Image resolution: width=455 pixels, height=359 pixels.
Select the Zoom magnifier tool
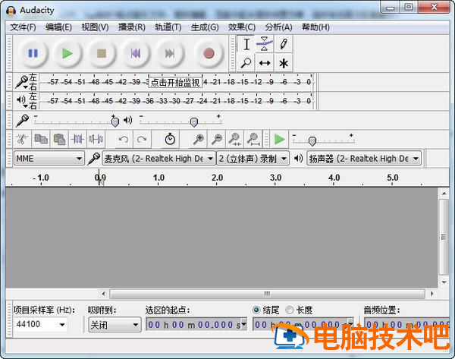click(x=246, y=63)
